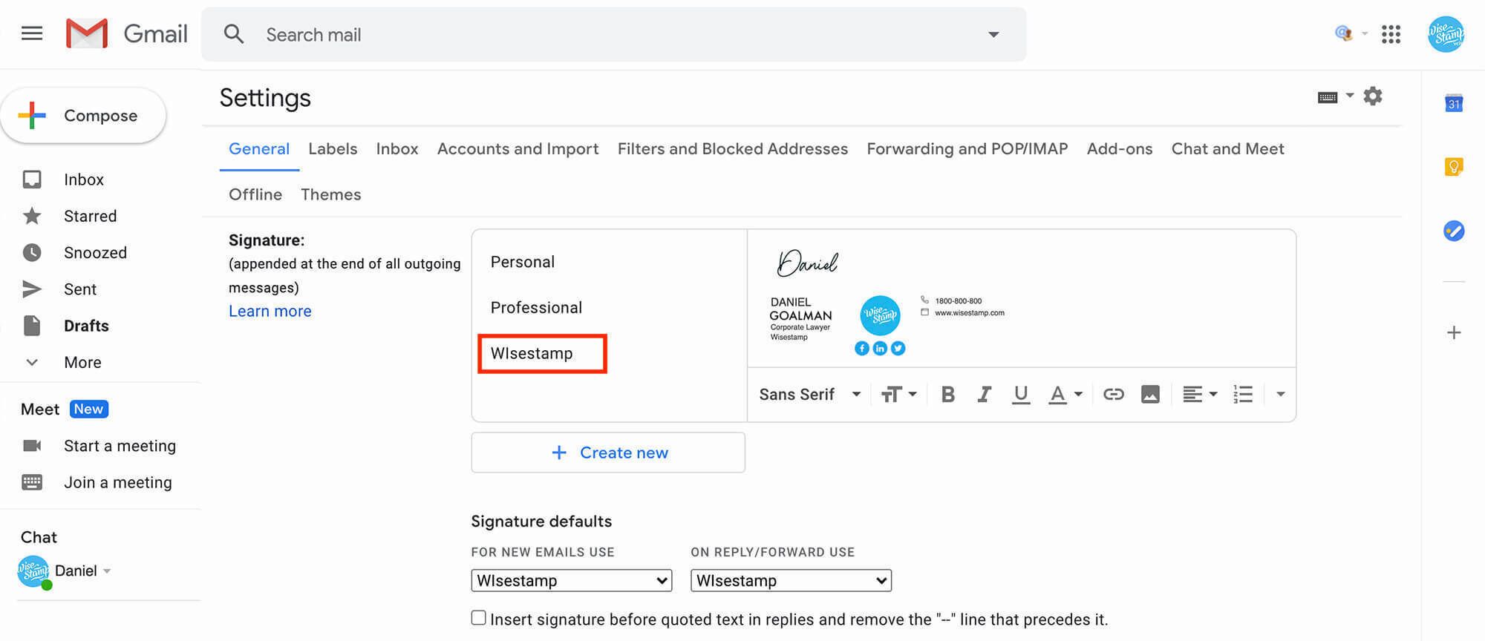
Task: Follow the Learn more link
Action: tap(270, 311)
